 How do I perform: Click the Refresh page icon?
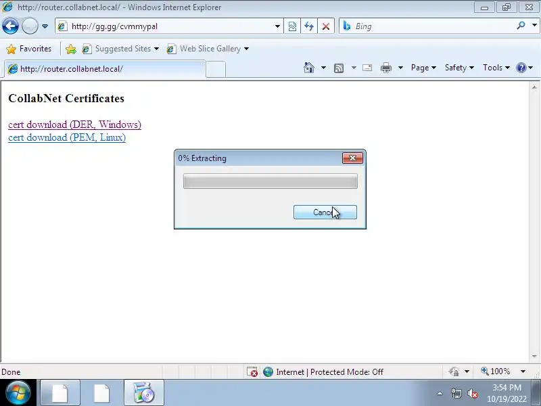point(309,26)
